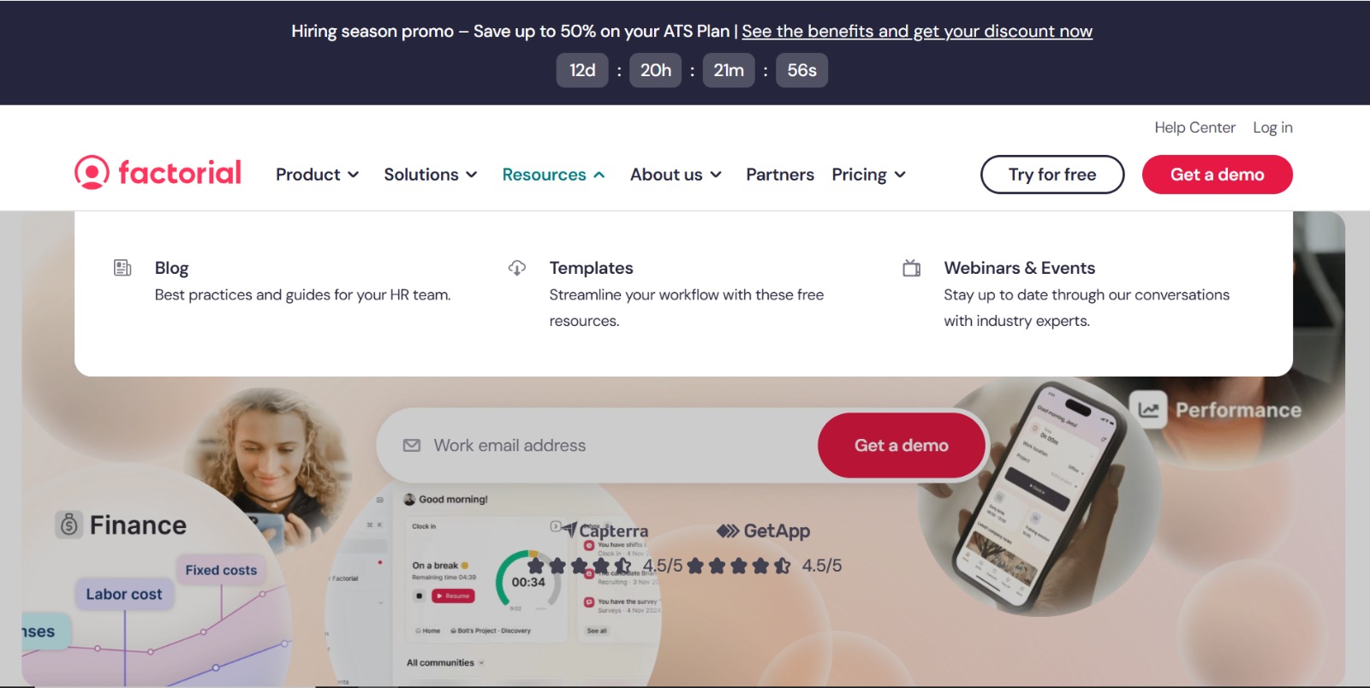
Task: Go to the Help Center link
Action: pyautogui.click(x=1194, y=128)
